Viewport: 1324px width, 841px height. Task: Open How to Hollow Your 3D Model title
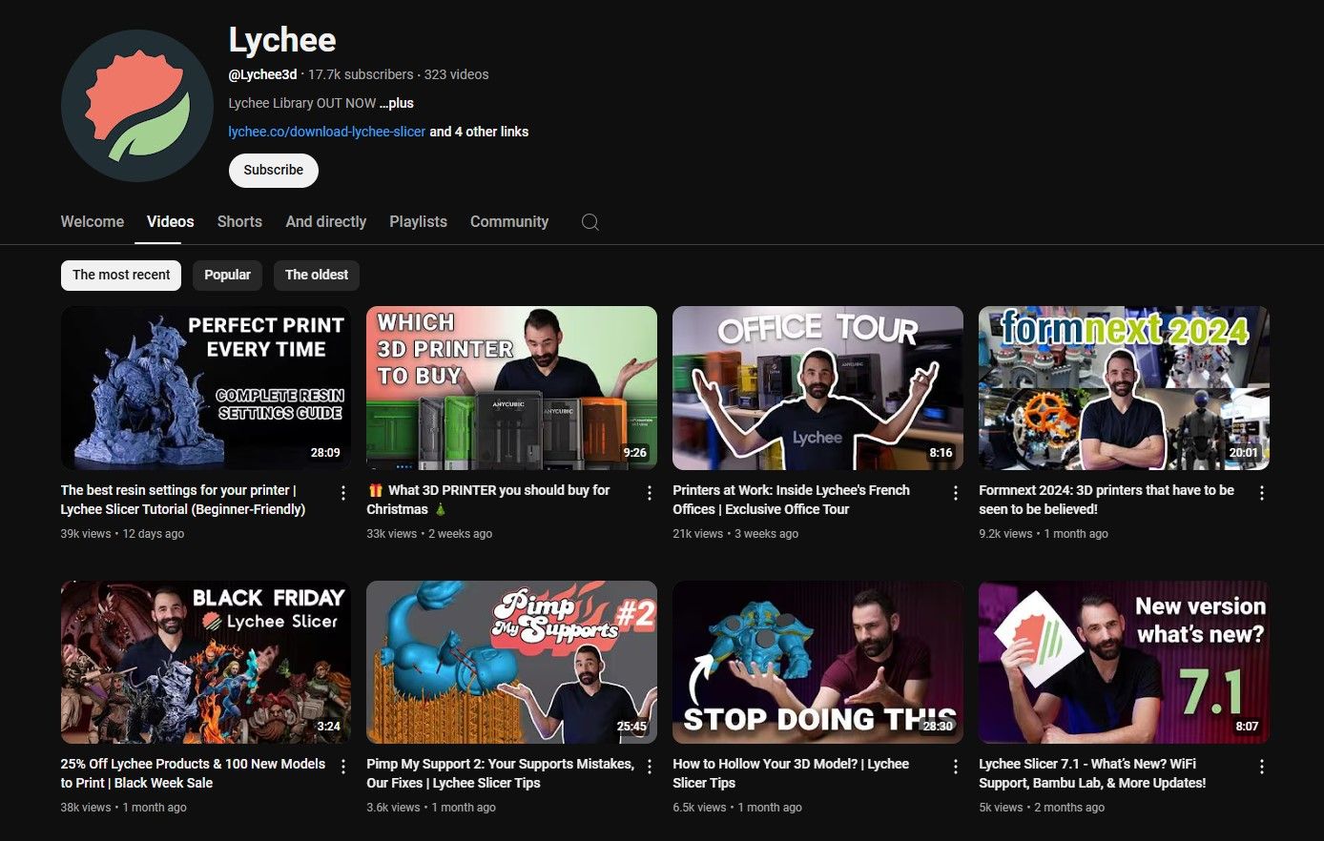791,773
